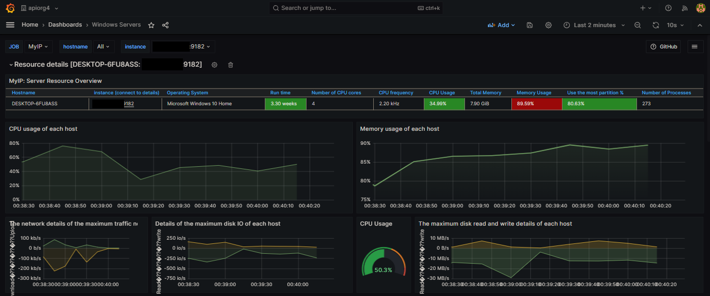
Task: Zoom out the time range
Action: pyautogui.click(x=638, y=25)
